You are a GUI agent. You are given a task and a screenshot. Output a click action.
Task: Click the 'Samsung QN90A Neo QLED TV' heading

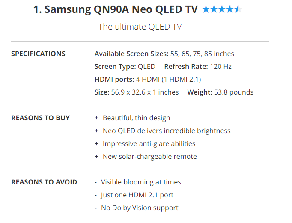pos(116,9)
